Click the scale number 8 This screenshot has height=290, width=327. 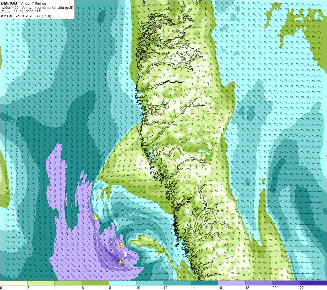click(110, 288)
